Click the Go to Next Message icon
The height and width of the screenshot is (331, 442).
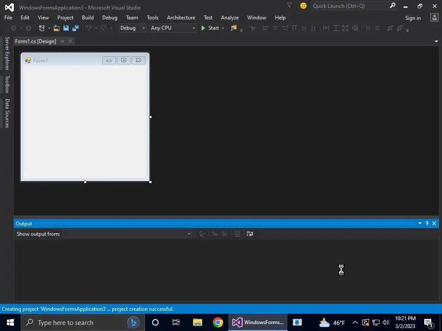tap(224, 234)
